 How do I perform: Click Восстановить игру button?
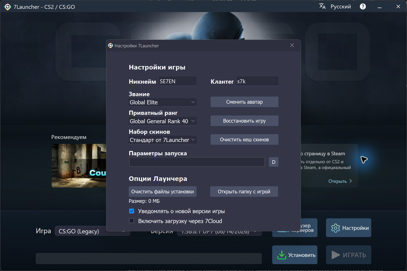click(244, 121)
